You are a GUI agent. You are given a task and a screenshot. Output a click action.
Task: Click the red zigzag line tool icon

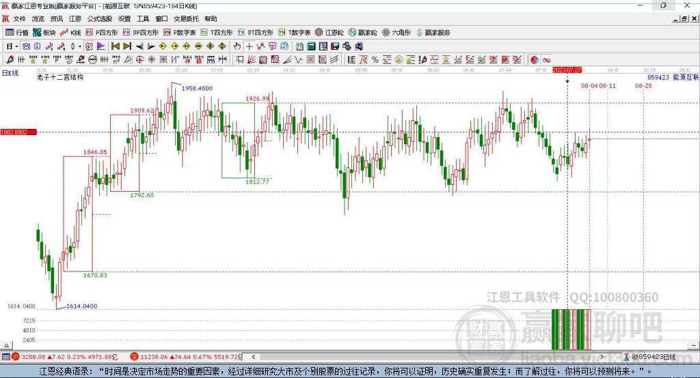pyautogui.click(x=260, y=46)
